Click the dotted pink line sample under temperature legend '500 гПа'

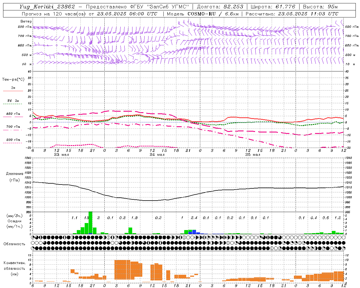[12, 143]
